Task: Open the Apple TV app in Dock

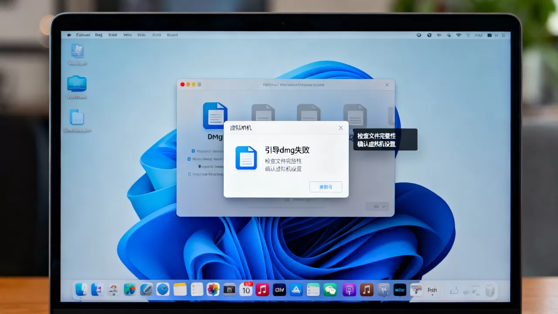Action: [279, 289]
